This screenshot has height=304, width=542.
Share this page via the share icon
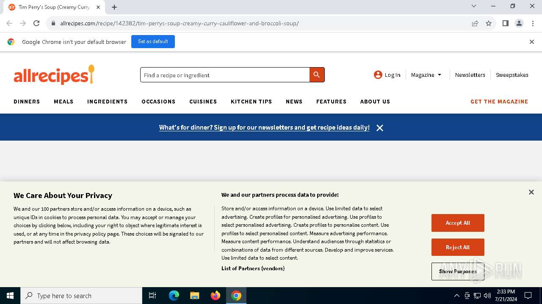click(475, 23)
